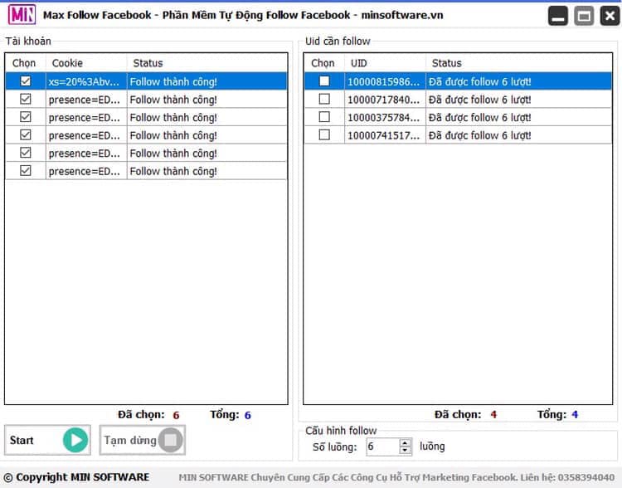Select checkbox for UID 10000717840
Screen dimensions: 622x488
(x=324, y=99)
